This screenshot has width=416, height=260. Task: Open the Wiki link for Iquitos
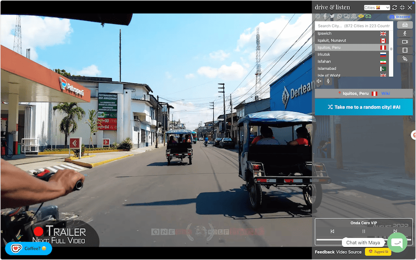(x=385, y=94)
